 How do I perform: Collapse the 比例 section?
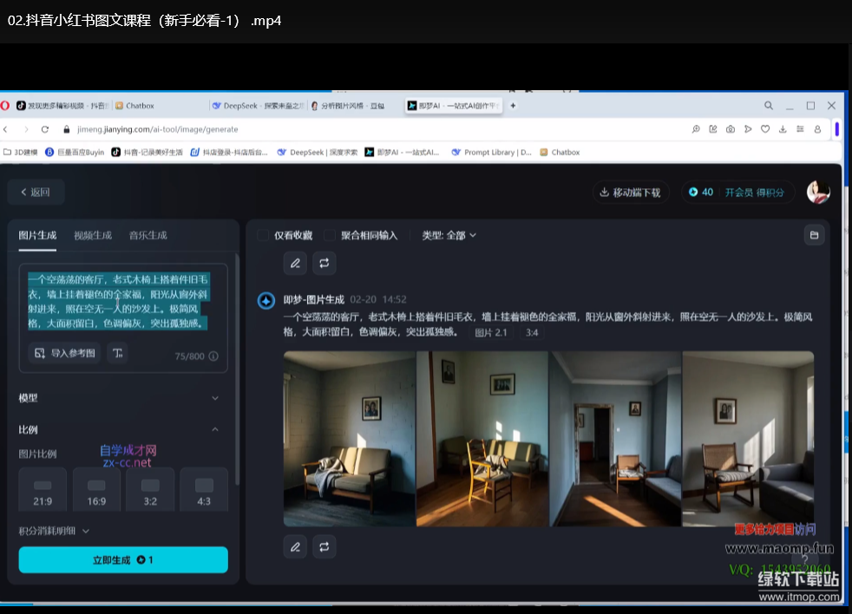tap(215, 429)
